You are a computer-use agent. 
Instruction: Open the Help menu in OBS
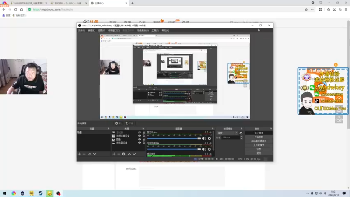pyautogui.click(x=165, y=30)
